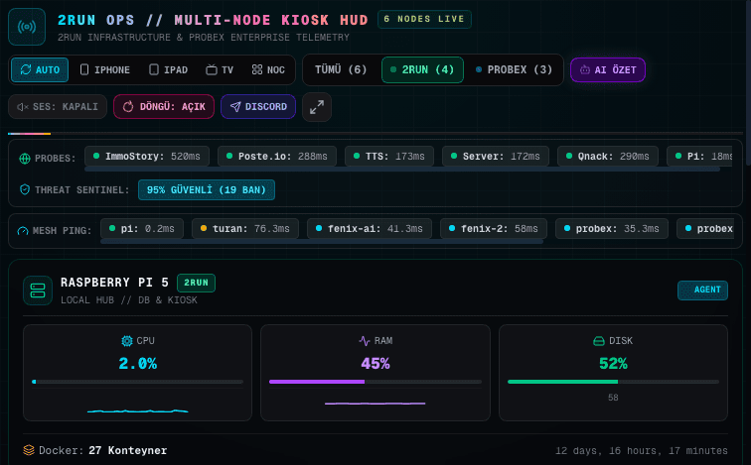Show all nodes with TÜMÜ (6)
The height and width of the screenshot is (465, 751).
click(x=341, y=69)
